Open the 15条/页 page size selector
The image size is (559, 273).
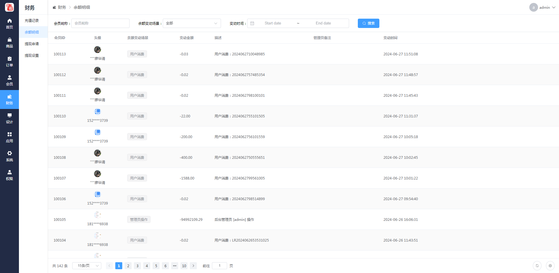(87, 266)
